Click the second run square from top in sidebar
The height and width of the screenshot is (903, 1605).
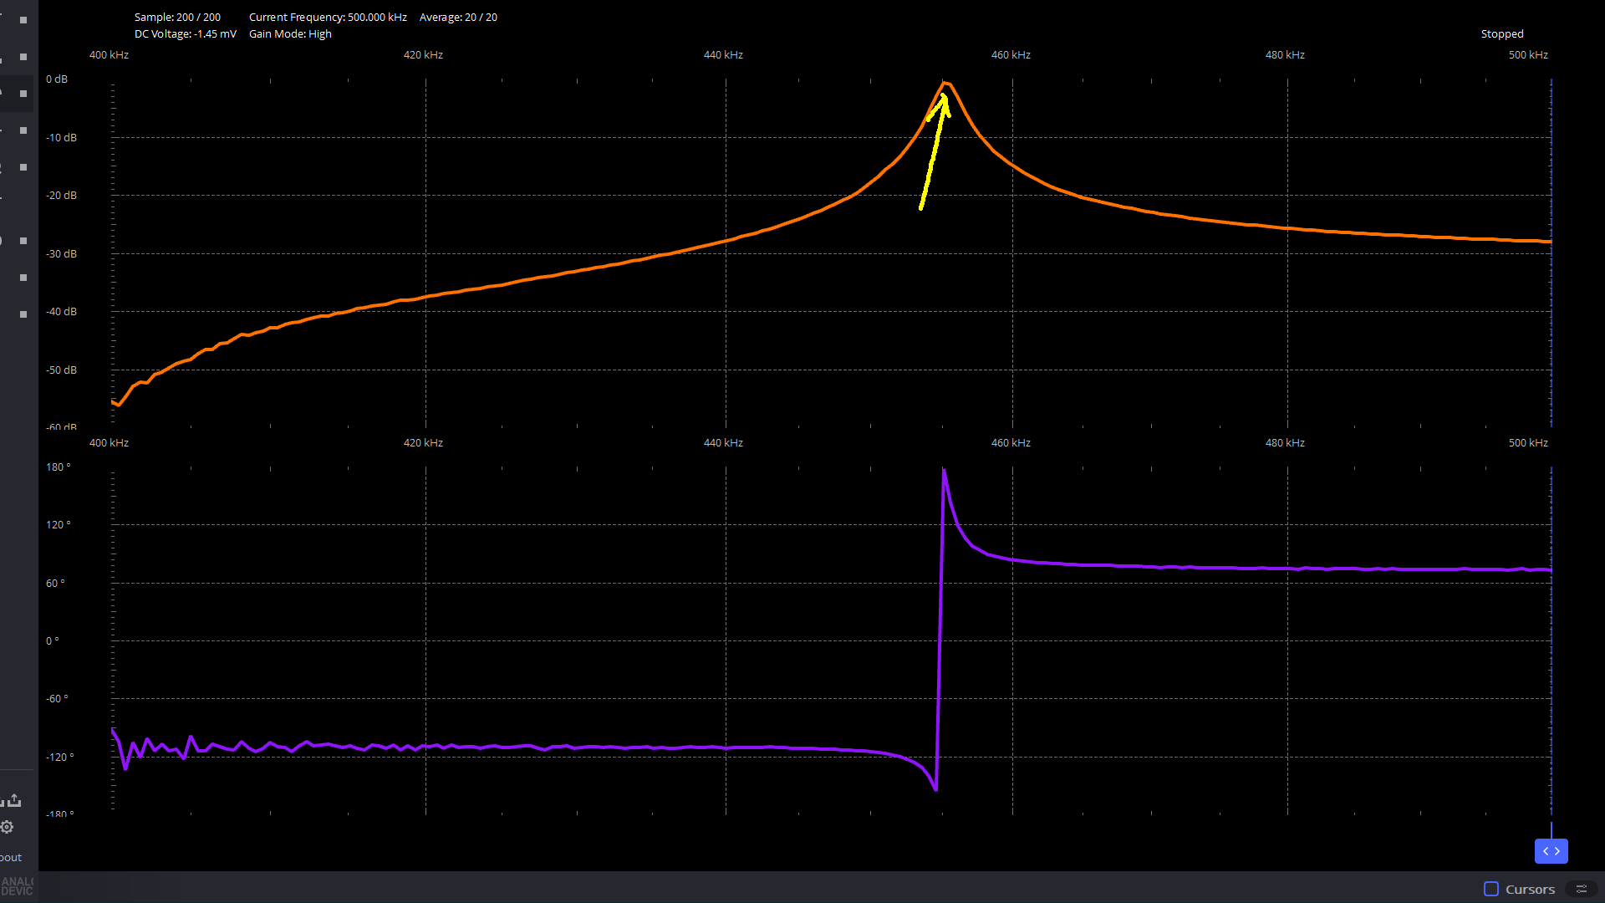tap(23, 57)
